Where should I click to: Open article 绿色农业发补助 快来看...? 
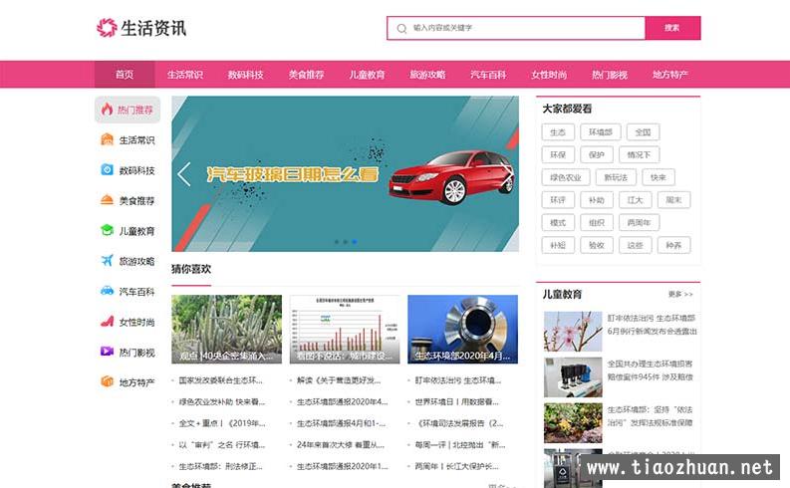(222, 402)
